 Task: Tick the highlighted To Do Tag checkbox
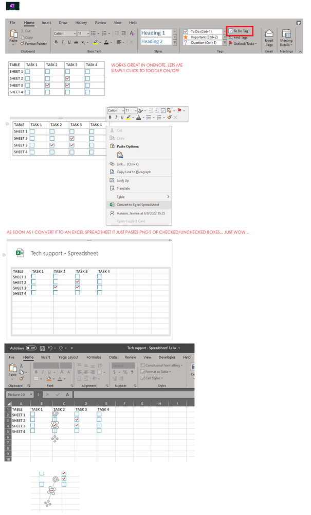click(x=231, y=31)
